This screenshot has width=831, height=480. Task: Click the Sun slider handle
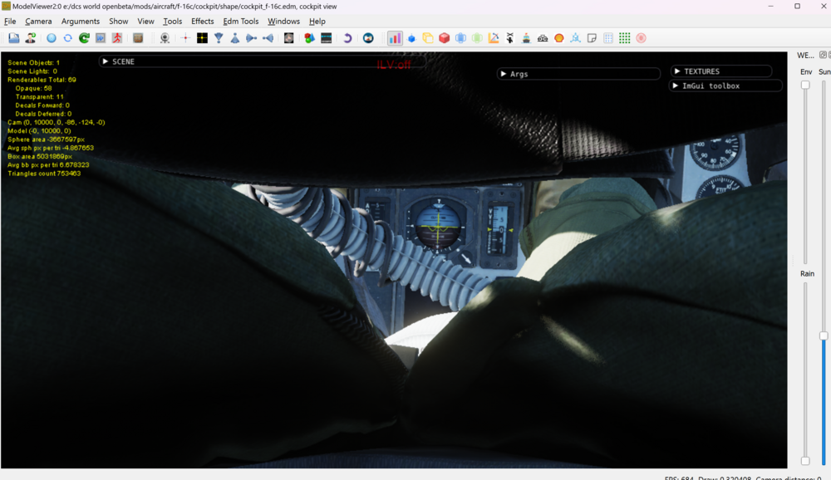coord(824,336)
